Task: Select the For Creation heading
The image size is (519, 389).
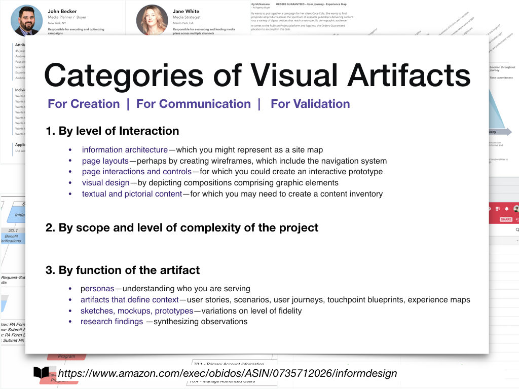Action: click(84, 104)
